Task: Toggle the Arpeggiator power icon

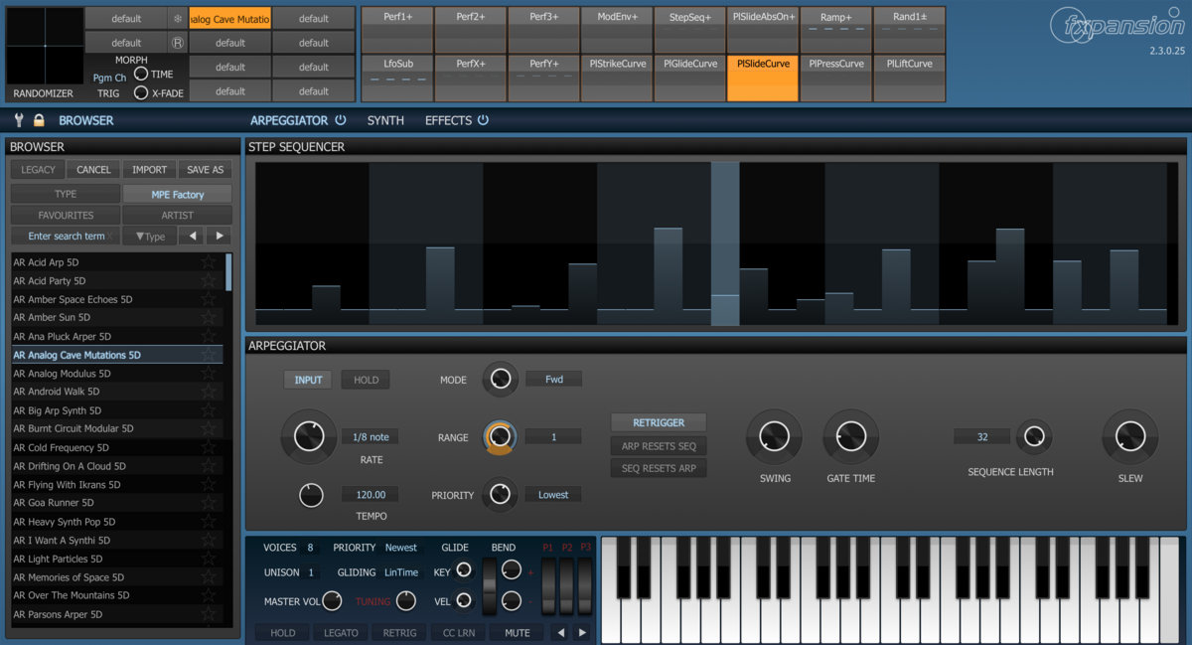Action: click(x=341, y=120)
